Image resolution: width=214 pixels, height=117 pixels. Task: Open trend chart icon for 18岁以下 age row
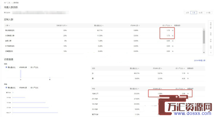point(188,93)
